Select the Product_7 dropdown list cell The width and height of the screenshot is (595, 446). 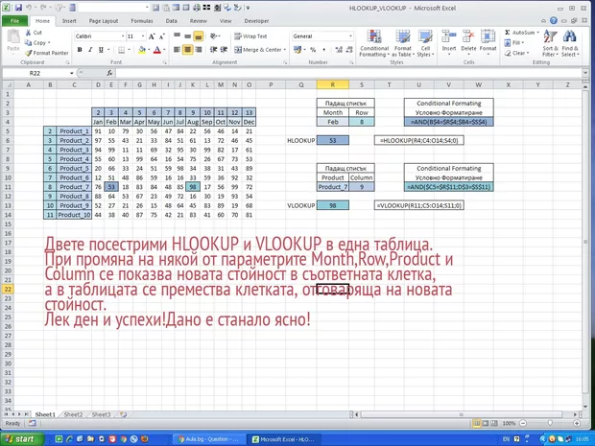pyautogui.click(x=333, y=187)
